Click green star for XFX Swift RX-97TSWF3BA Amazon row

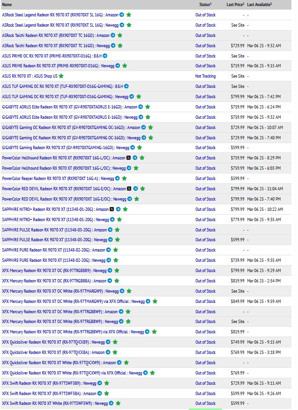107,393
